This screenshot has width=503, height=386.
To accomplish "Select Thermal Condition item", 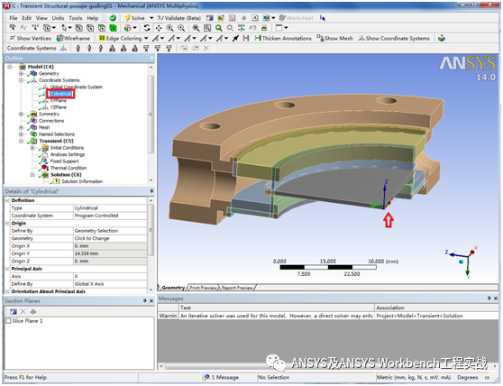I will pos(69,168).
